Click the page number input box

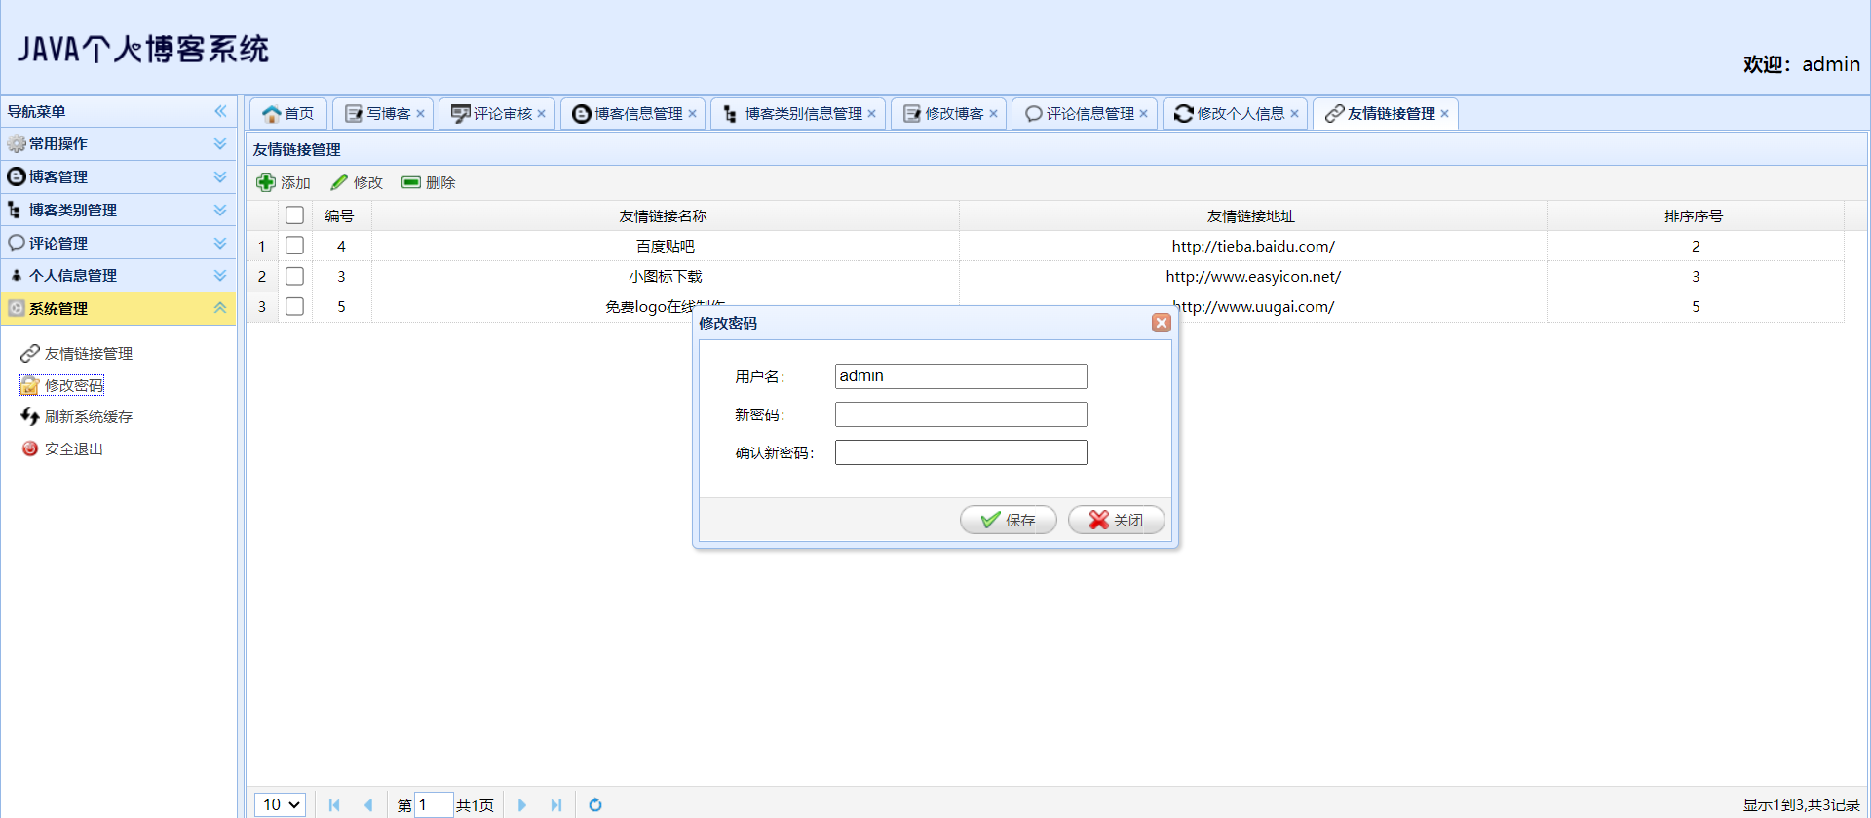tap(434, 804)
